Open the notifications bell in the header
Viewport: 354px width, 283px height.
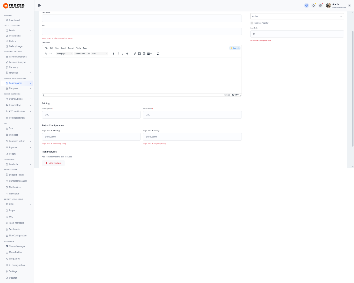314,5
